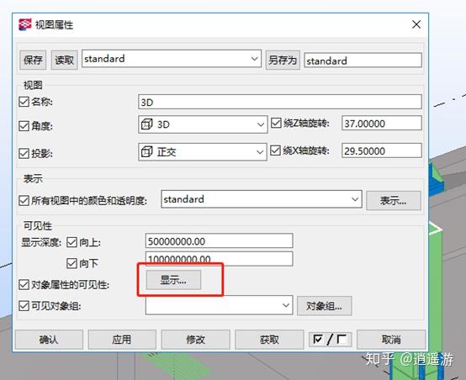Click the 应用 button

click(x=122, y=340)
